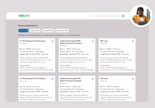Favorite the first Sr. Web Designer job
Viewport: 155px width, 108px height.
[53, 41]
